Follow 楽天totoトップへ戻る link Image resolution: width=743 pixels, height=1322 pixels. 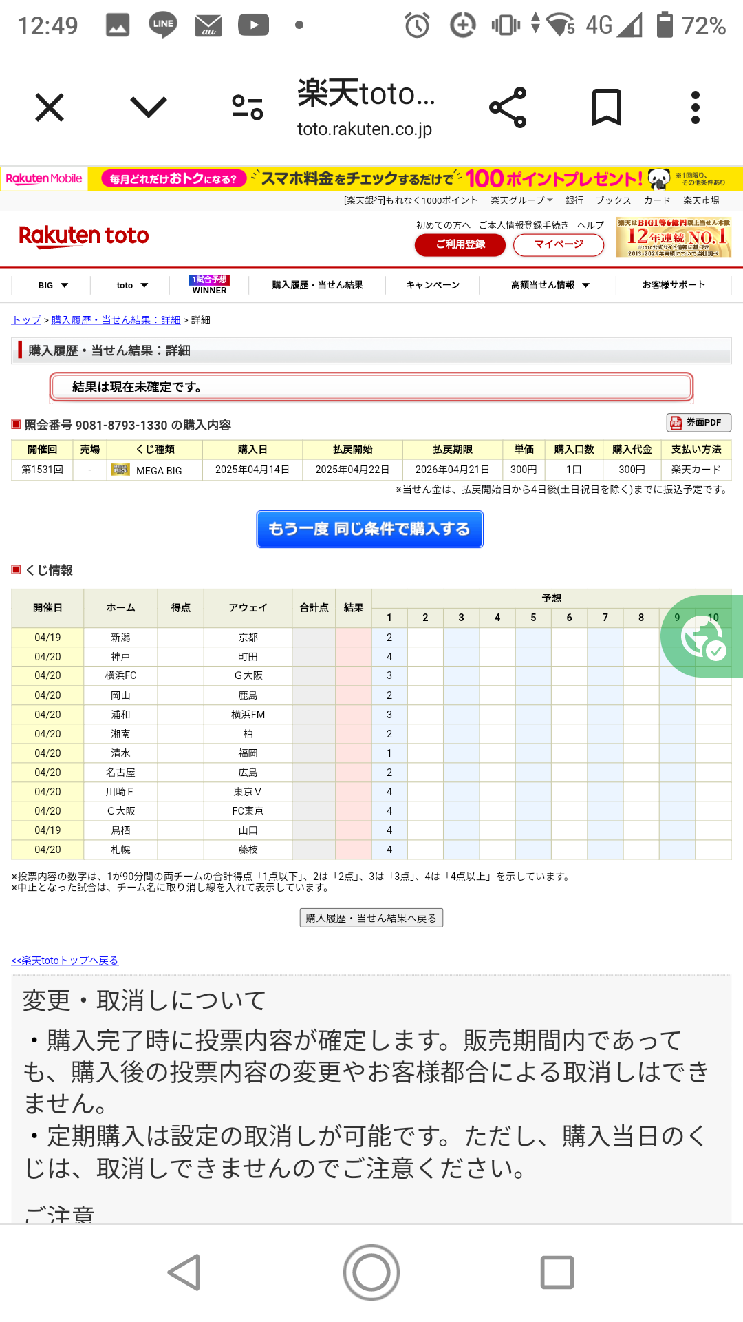(x=65, y=961)
